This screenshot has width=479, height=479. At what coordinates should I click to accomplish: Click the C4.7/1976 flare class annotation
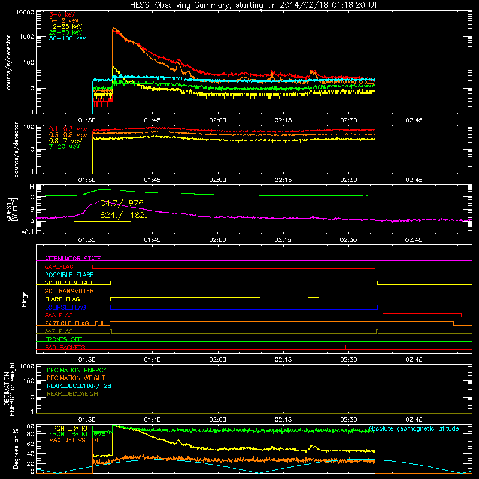122,203
